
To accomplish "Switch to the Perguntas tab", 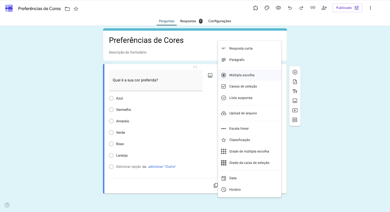I will (x=167, y=21).
